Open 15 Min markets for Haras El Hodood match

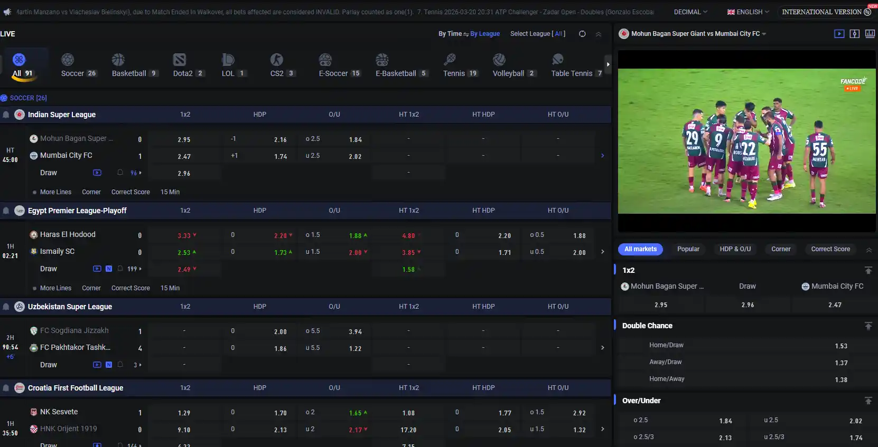pos(170,288)
